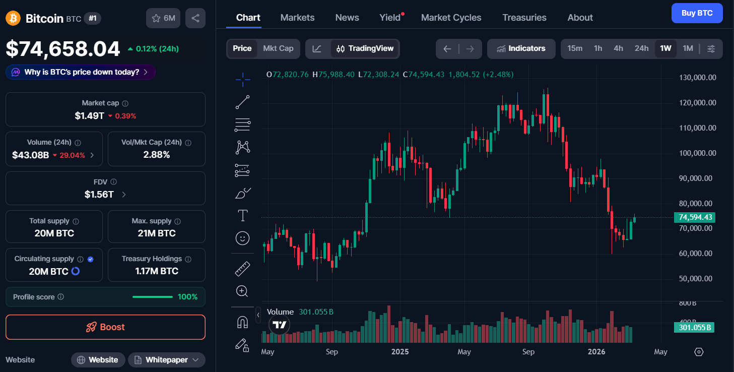Click the 2025 label on time axis

pos(400,352)
